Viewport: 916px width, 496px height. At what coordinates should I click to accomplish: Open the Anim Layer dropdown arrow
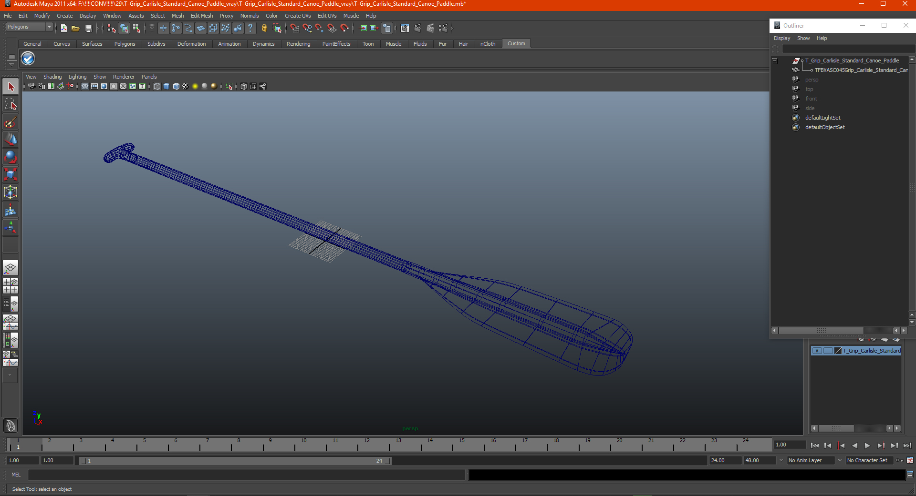(781, 460)
